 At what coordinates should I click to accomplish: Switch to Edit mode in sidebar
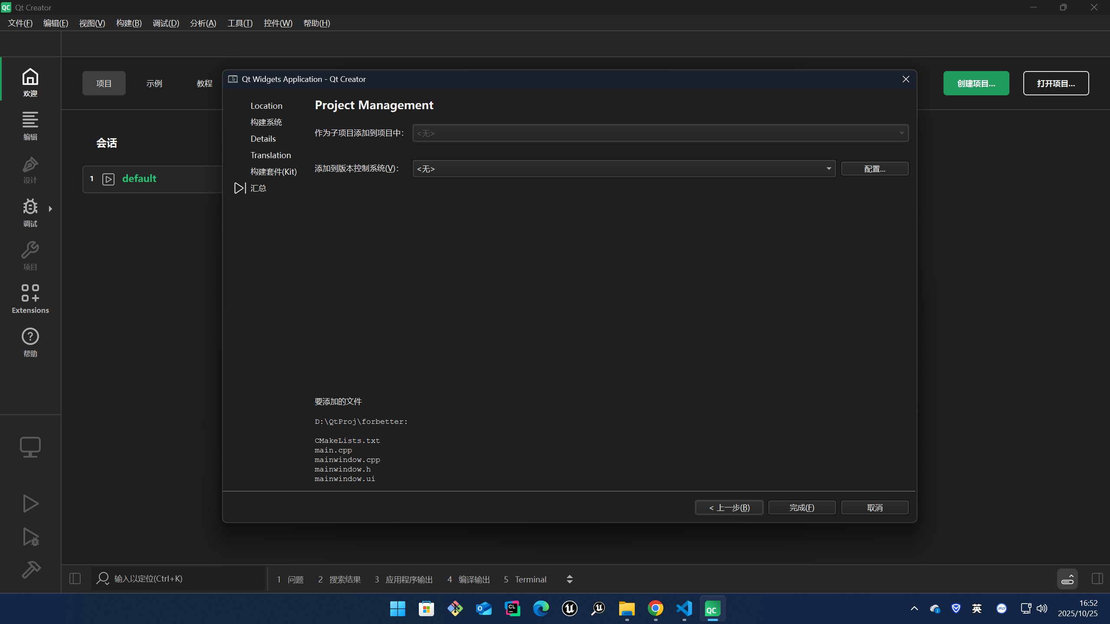pos(30,126)
